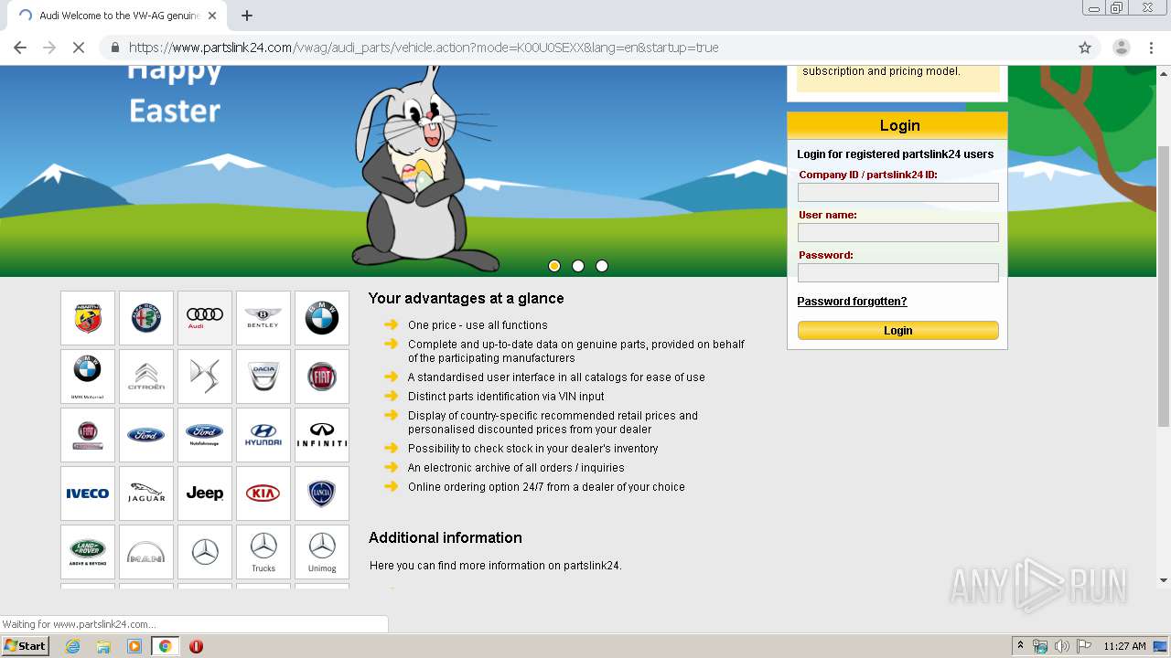1171x658 pixels.
Task: Click the yellow Login button
Action: (x=897, y=330)
